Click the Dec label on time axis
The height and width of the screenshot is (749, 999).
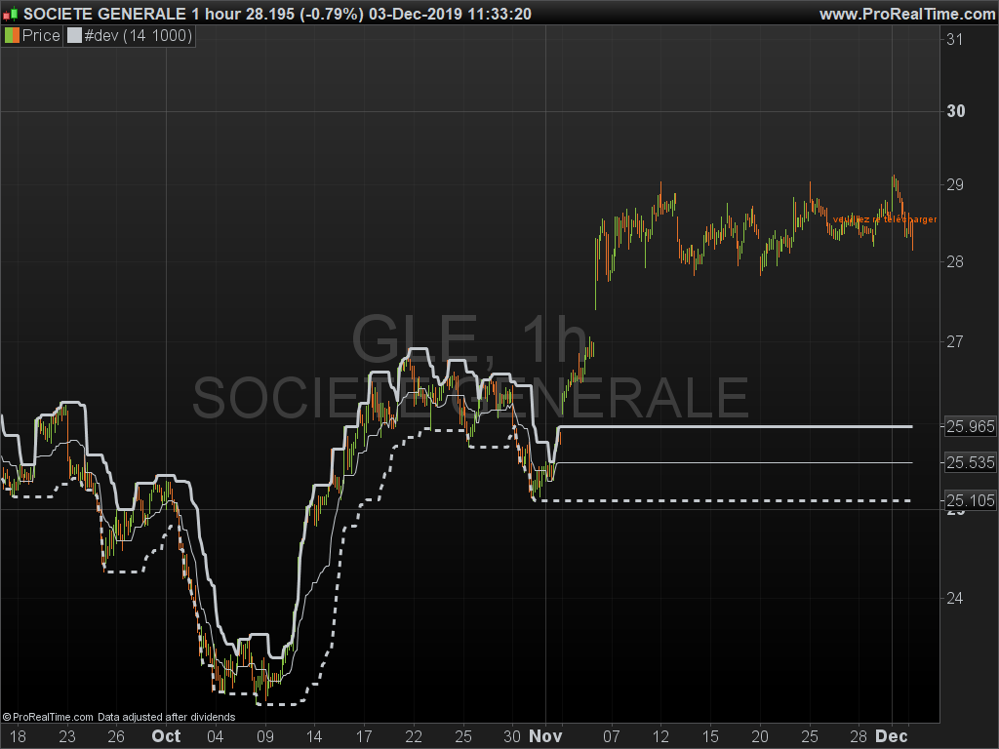(x=892, y=736)
